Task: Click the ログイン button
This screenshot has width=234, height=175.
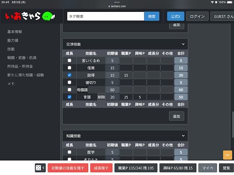Action: point(197,16)
